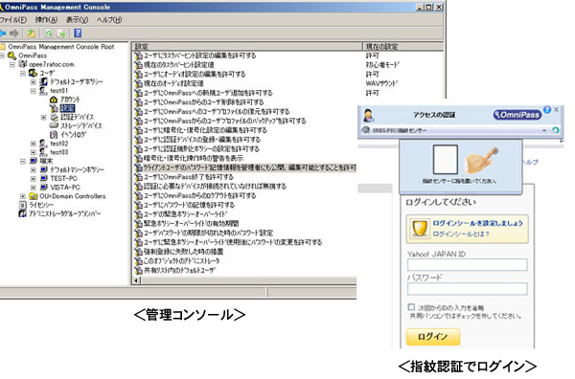Check 次回からIDの入力を省略 checkbox

coord(411,307)
